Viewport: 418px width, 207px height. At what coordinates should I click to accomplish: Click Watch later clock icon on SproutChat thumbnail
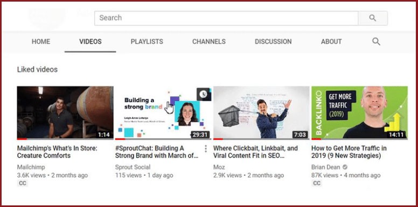click(x=204, y=94)
